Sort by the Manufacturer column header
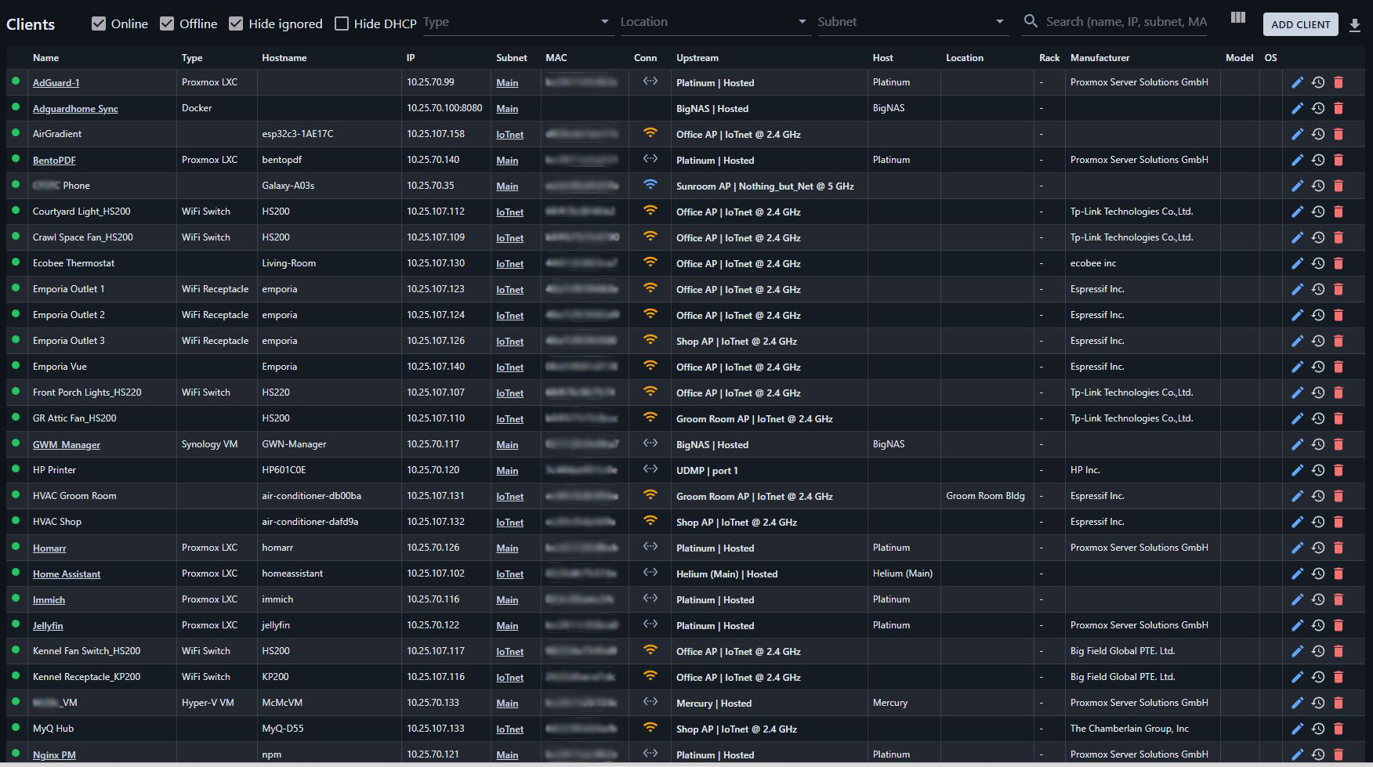Image resolution: width=1373 pixels, height=767 pixels. [1099, 58]
